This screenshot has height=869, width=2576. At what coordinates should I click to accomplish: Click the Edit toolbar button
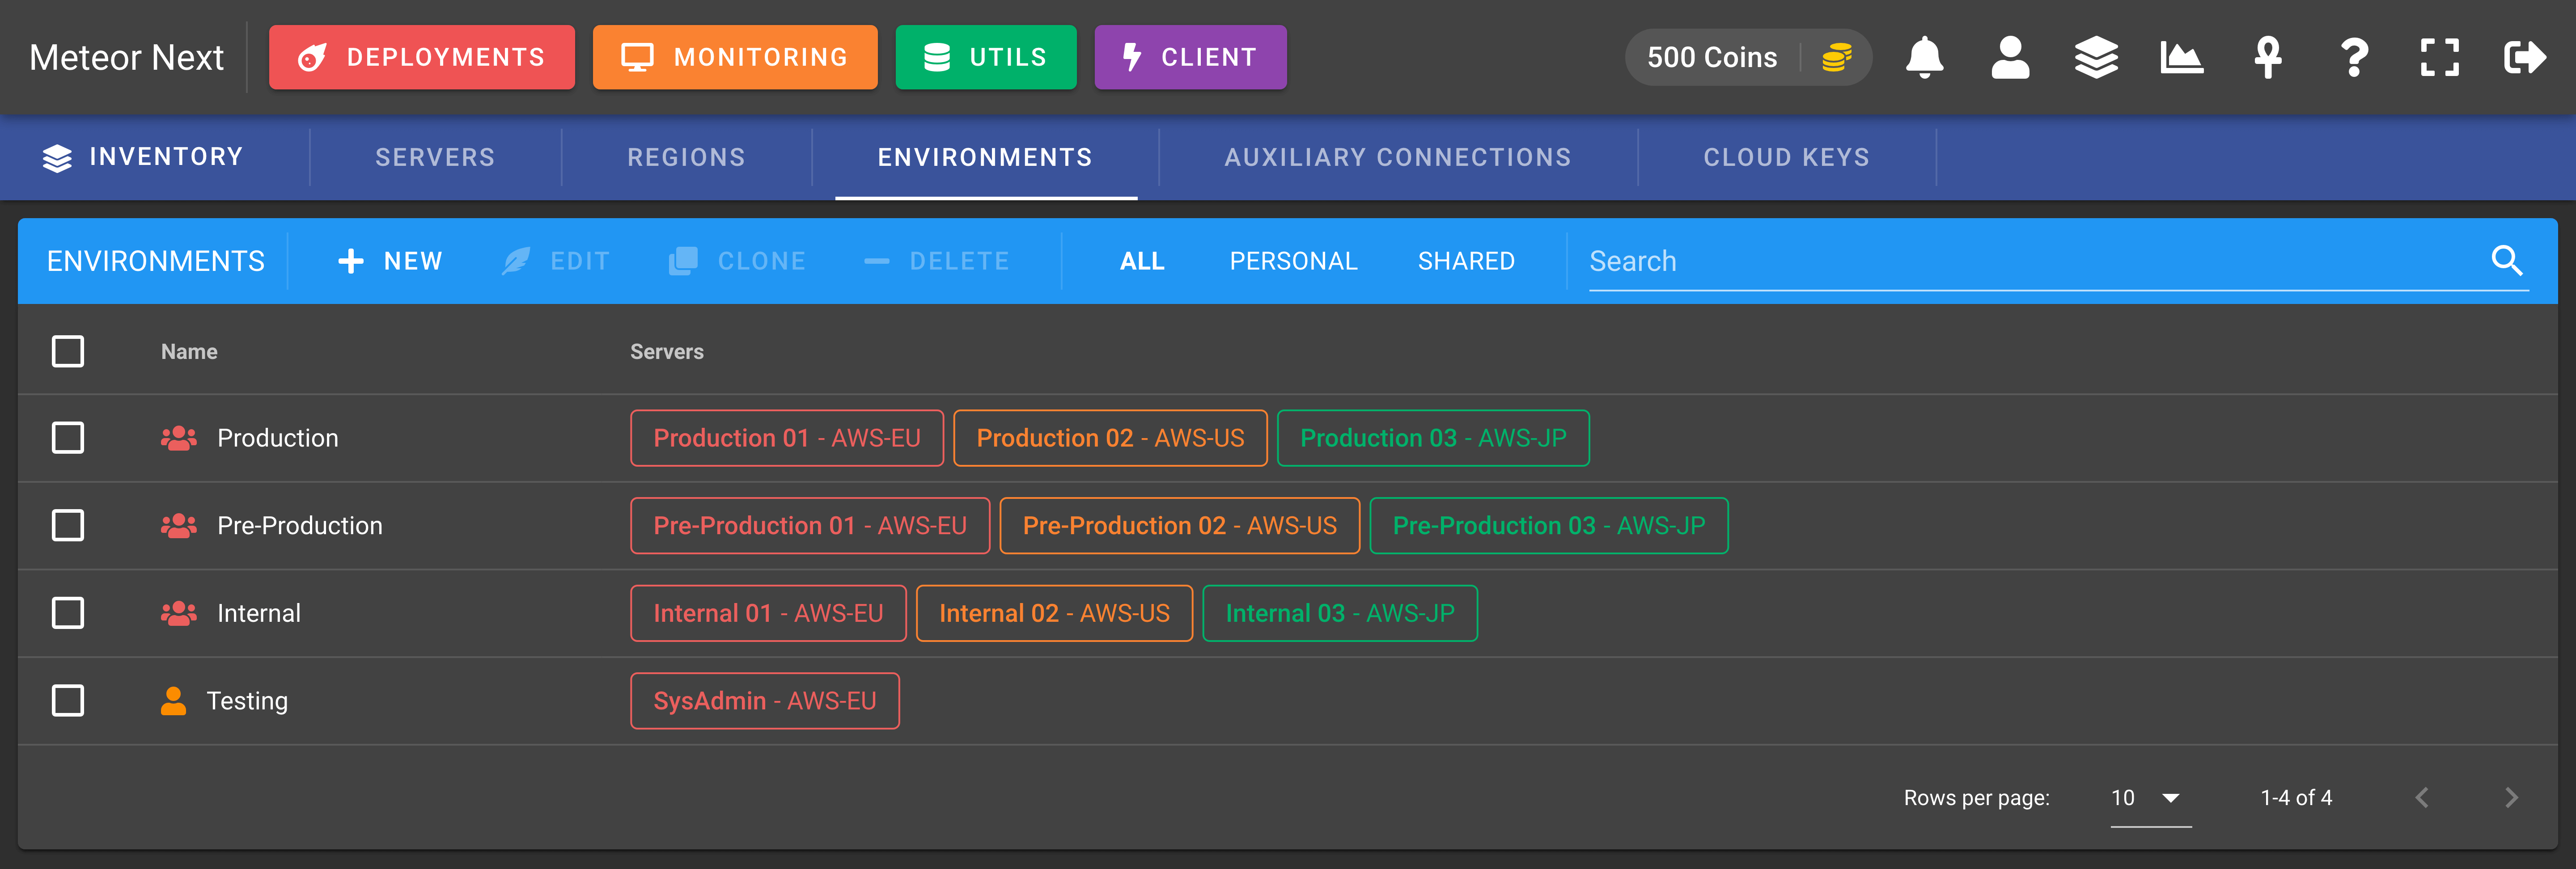point(556,261)
